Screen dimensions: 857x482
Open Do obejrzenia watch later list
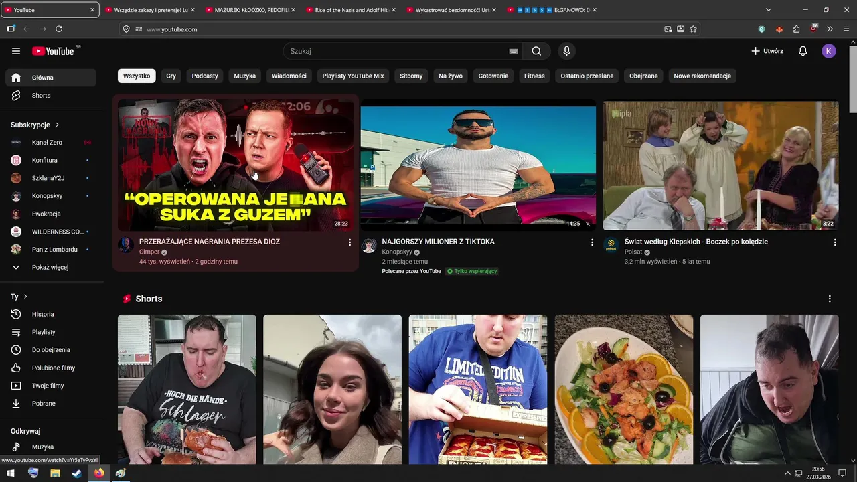(x=51, y=350)
